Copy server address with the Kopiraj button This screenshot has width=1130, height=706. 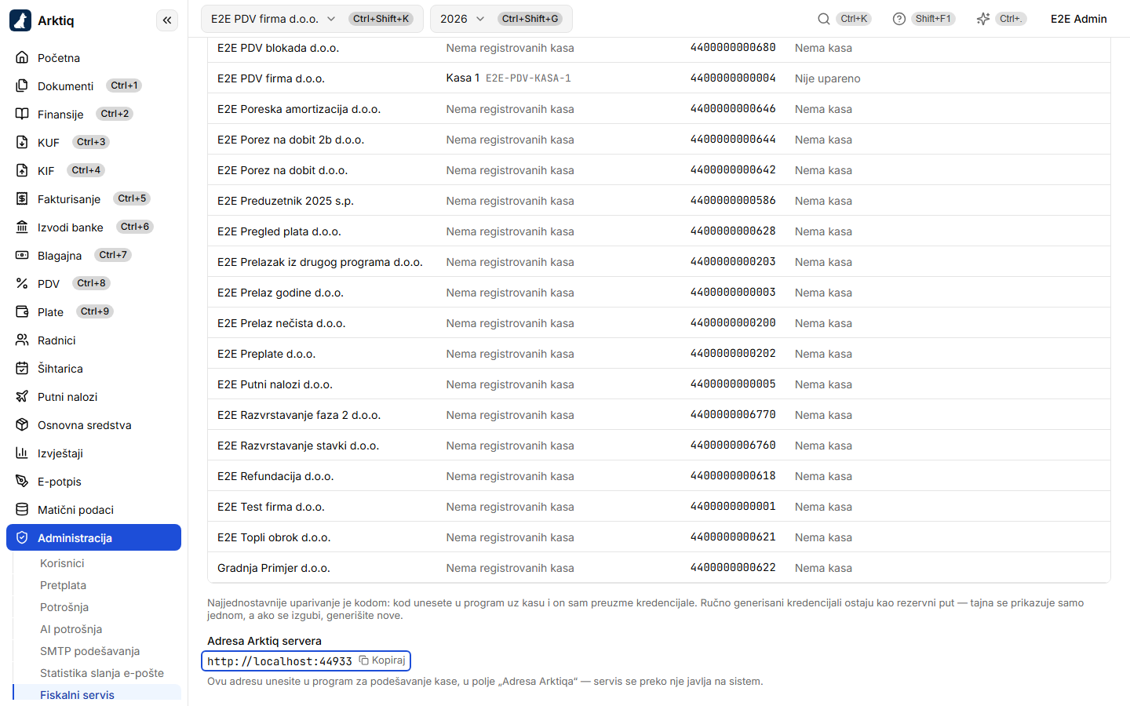point(383,661)
